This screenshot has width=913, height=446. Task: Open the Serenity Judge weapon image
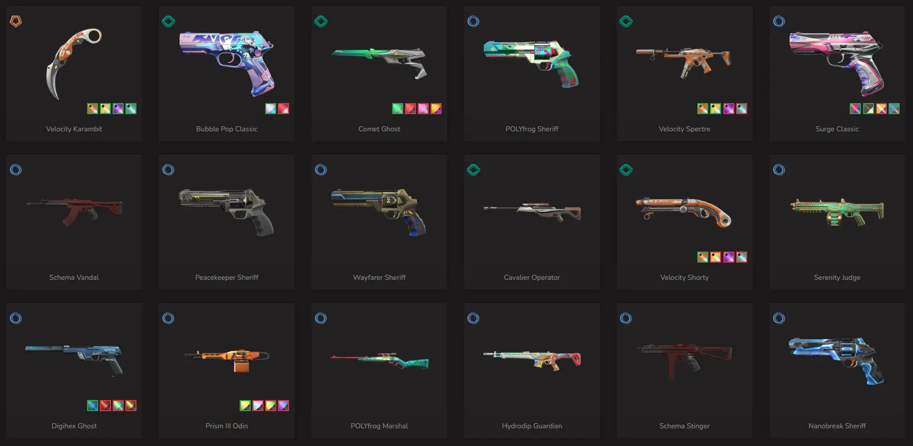(837, 212)
